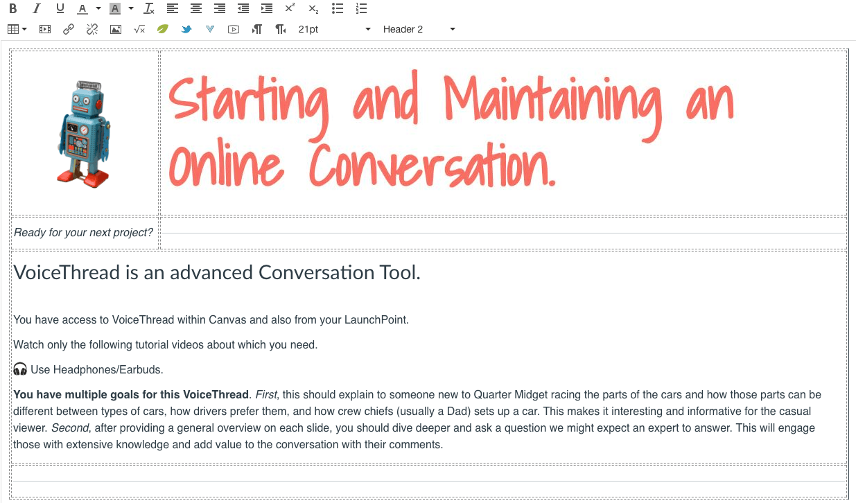The height and width of the screenshot is (503, 856).
Task: Clear formatting from selected text
Action: click(148, 8)
